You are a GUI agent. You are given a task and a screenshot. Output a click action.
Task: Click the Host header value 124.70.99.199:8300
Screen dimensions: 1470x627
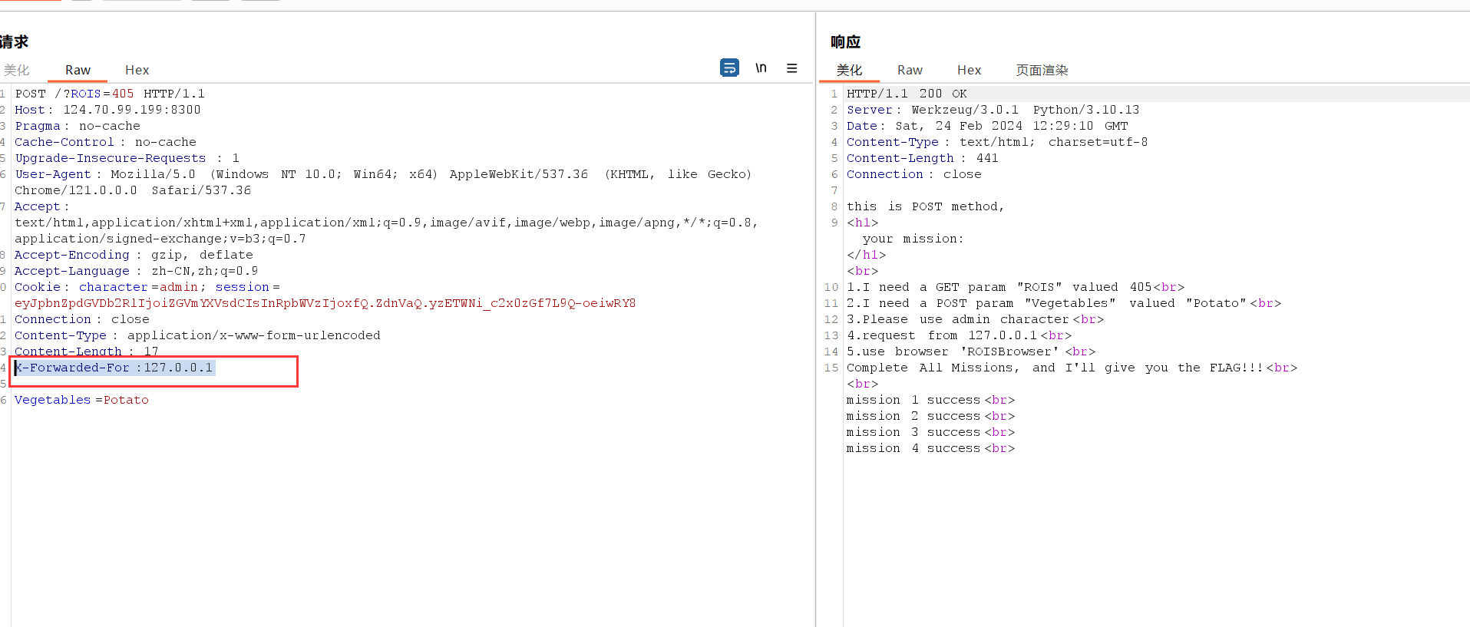click(131, 110)
